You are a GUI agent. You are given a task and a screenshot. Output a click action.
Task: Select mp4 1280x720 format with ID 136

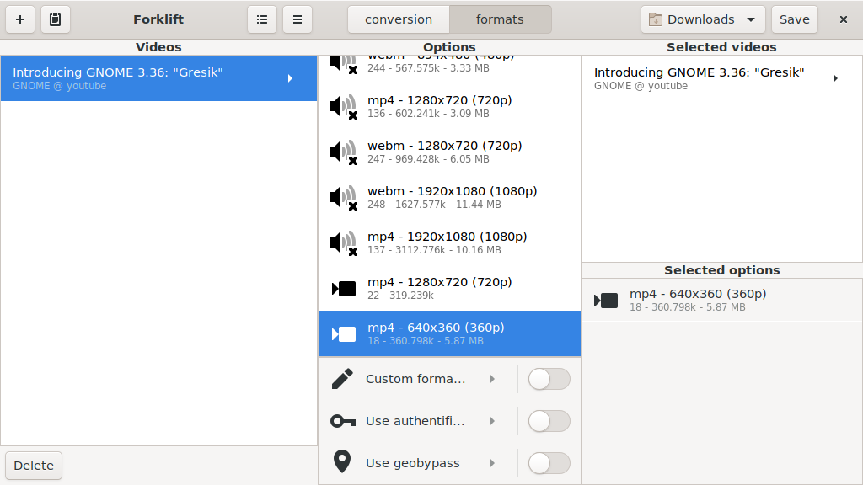click(449, 106)
